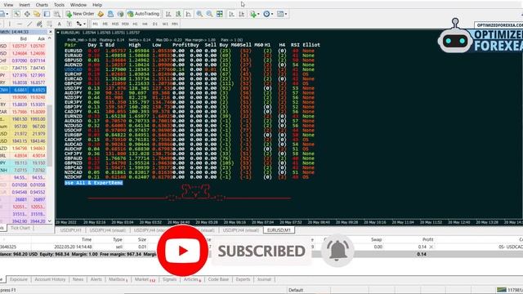This screenshot has height=294, width=523.
Task: Select the trendline drawing tool
Action: [x=29, y=24]
